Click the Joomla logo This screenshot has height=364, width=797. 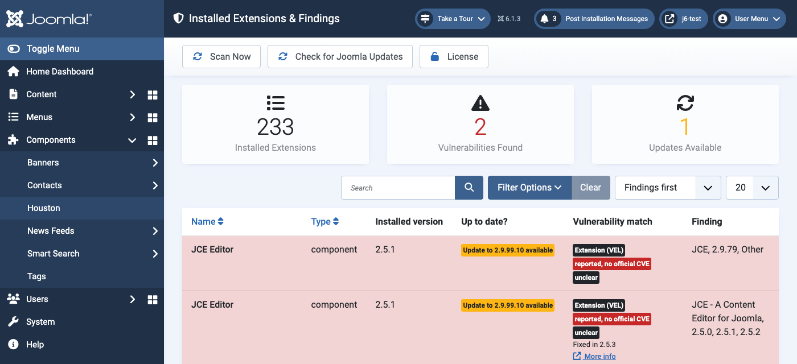point(48,19)
